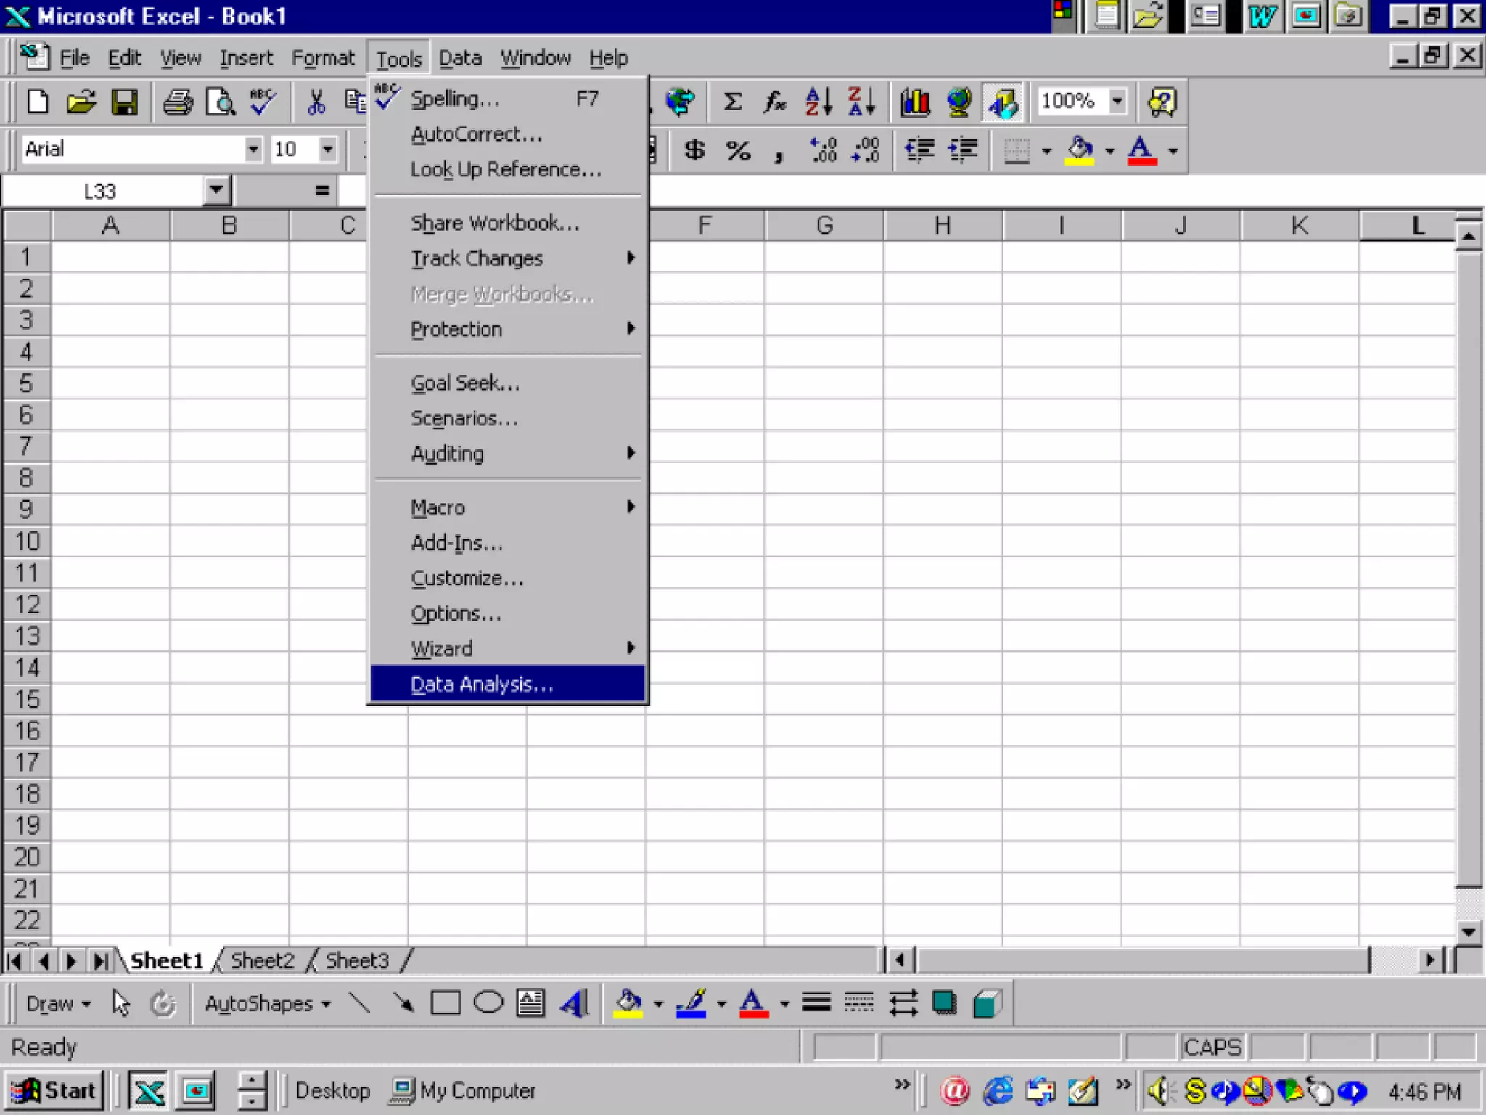Image resolution: width=1486 pixels, height=1115 pixels.
Task: Click the AutoSum sigma icon
Action: 732,102
